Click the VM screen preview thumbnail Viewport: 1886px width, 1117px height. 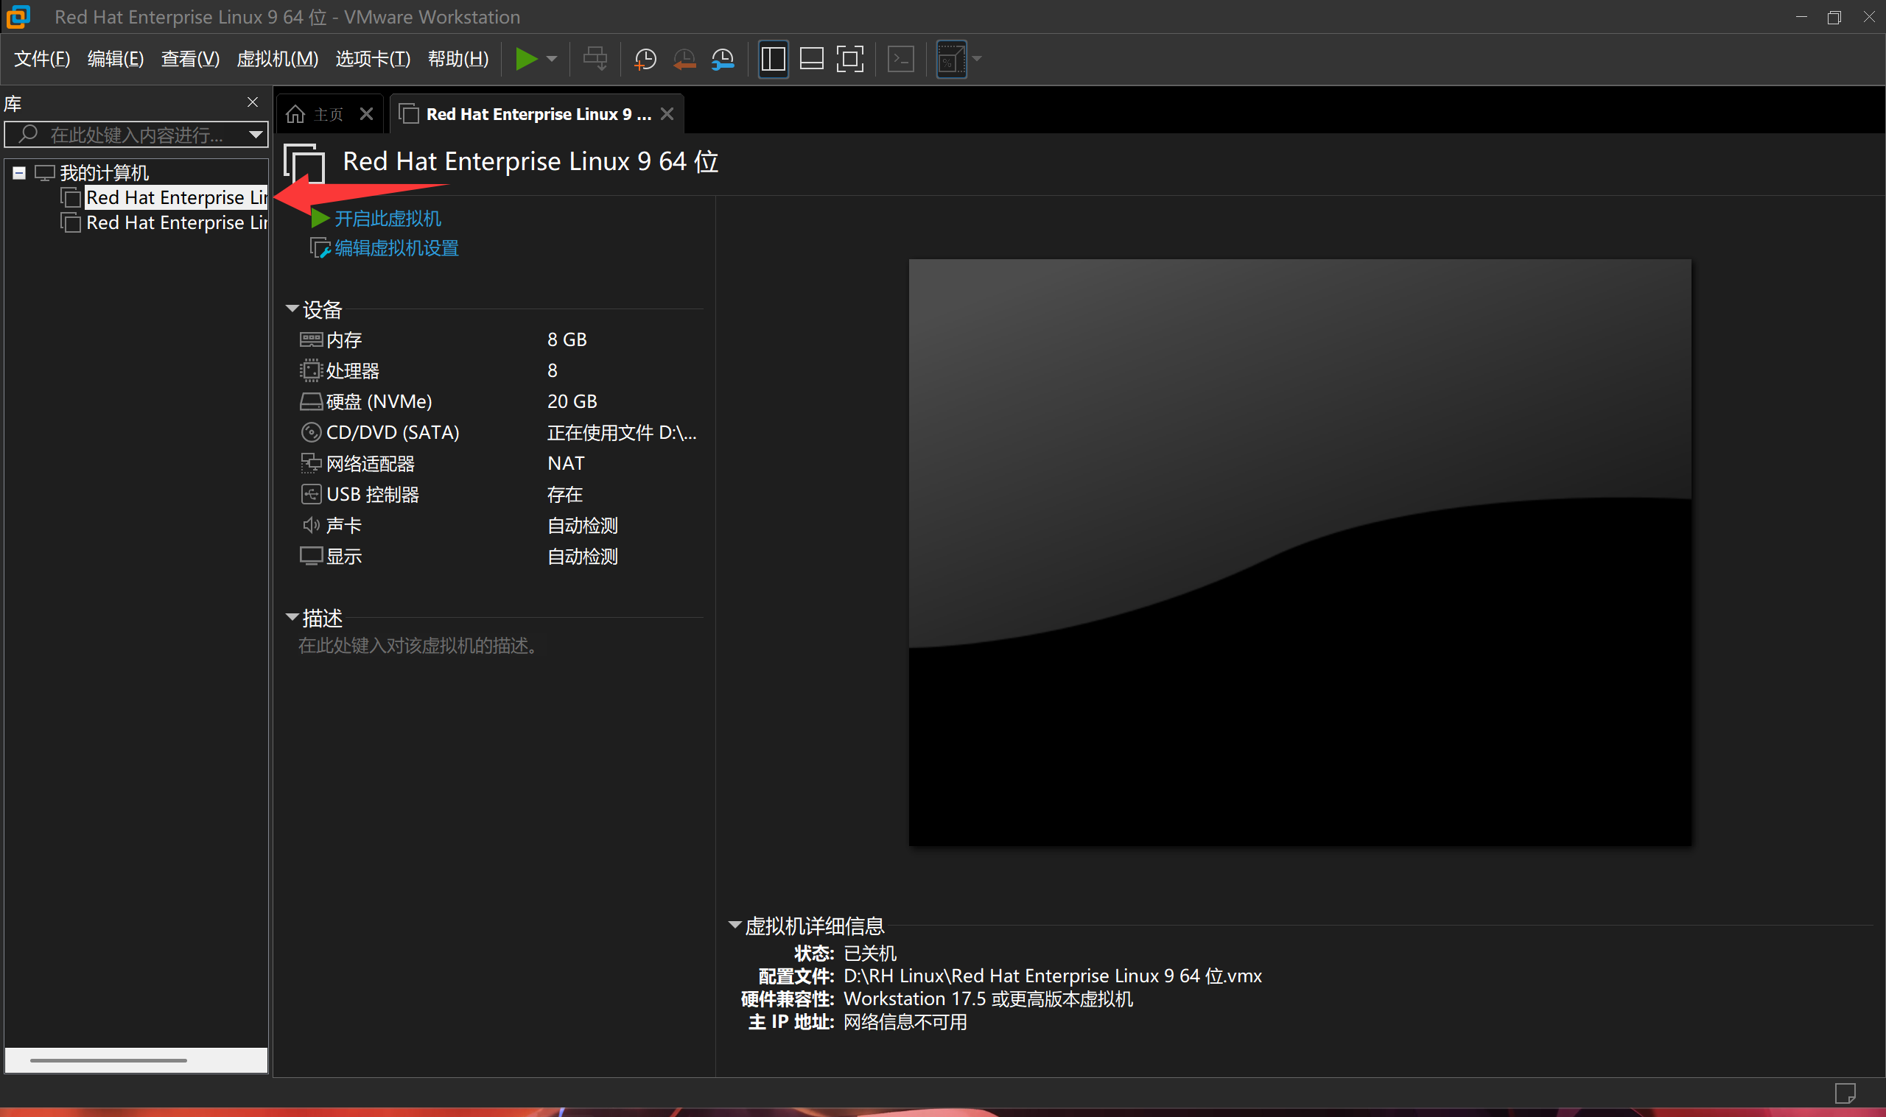[x=1300, y=552]
